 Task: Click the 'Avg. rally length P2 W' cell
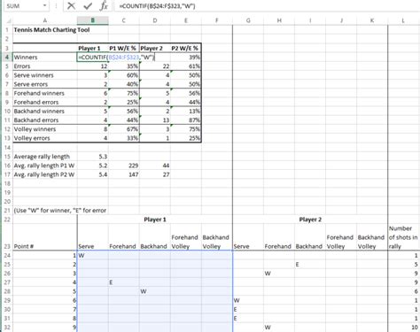[x=45, y=174]
